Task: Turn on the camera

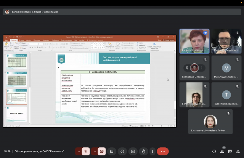Action: pos(101,151)
